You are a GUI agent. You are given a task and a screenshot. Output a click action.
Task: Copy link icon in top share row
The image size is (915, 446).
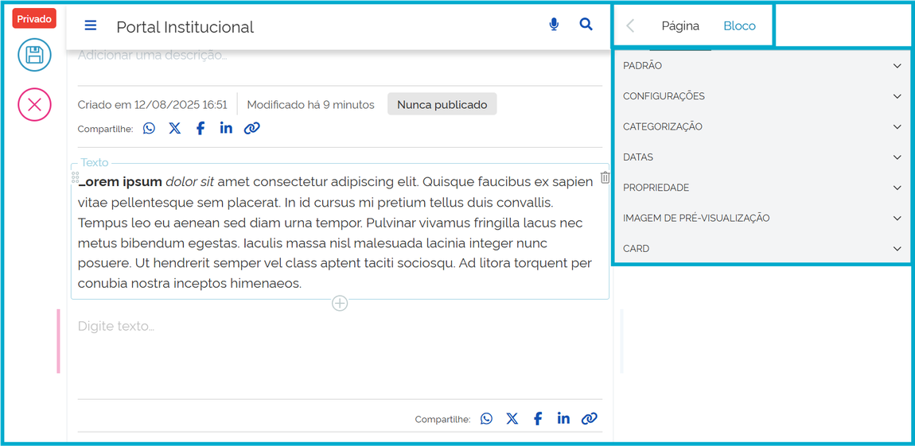point(251,128)
